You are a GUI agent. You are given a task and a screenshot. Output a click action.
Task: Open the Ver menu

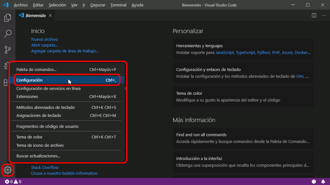74,5
